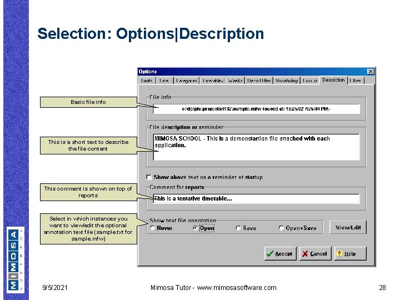Select the Never annotation radio option
The width and height of the screenshot is (400, 300).
tap(153, 228)
